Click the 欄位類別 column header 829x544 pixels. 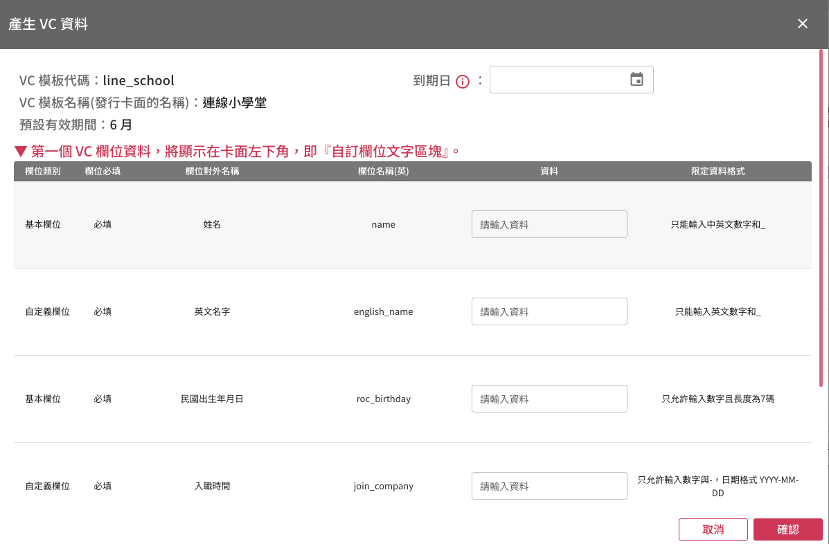click(x=43, y=171)
